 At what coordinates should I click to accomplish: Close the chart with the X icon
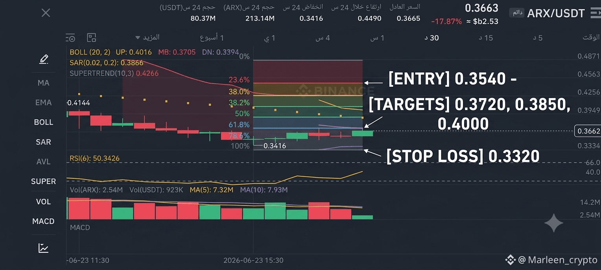(x=46, y=13)
